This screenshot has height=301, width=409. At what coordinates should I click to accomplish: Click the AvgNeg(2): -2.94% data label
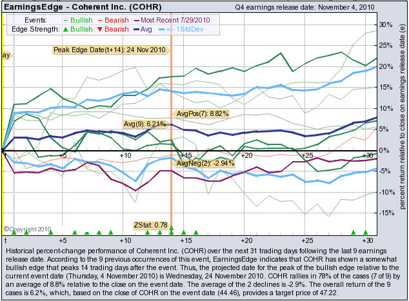click(x=204, y=164)
